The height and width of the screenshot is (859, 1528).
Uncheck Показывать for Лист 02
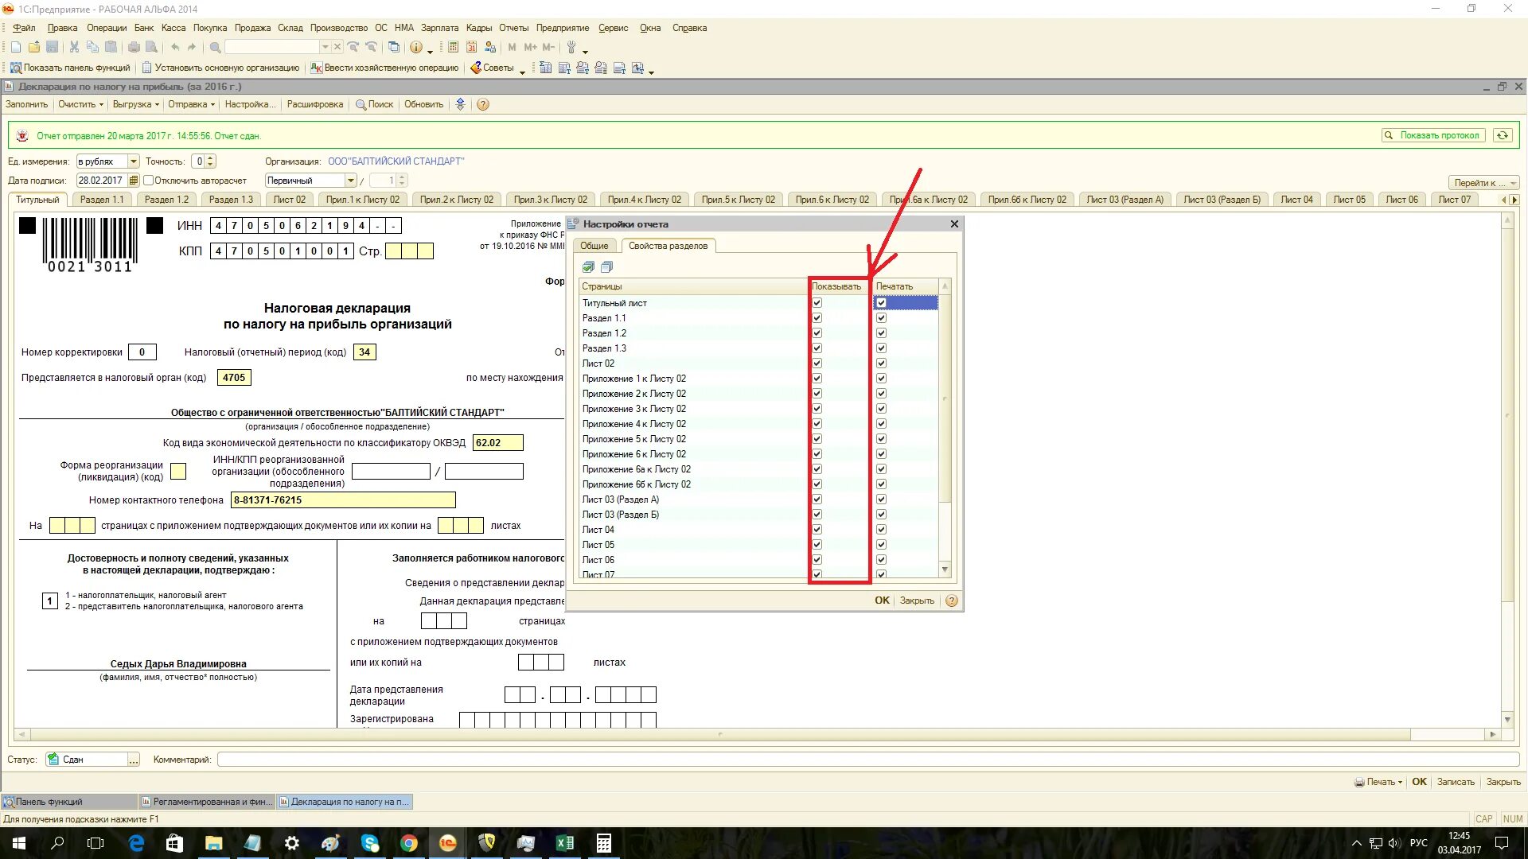(817, 363)
